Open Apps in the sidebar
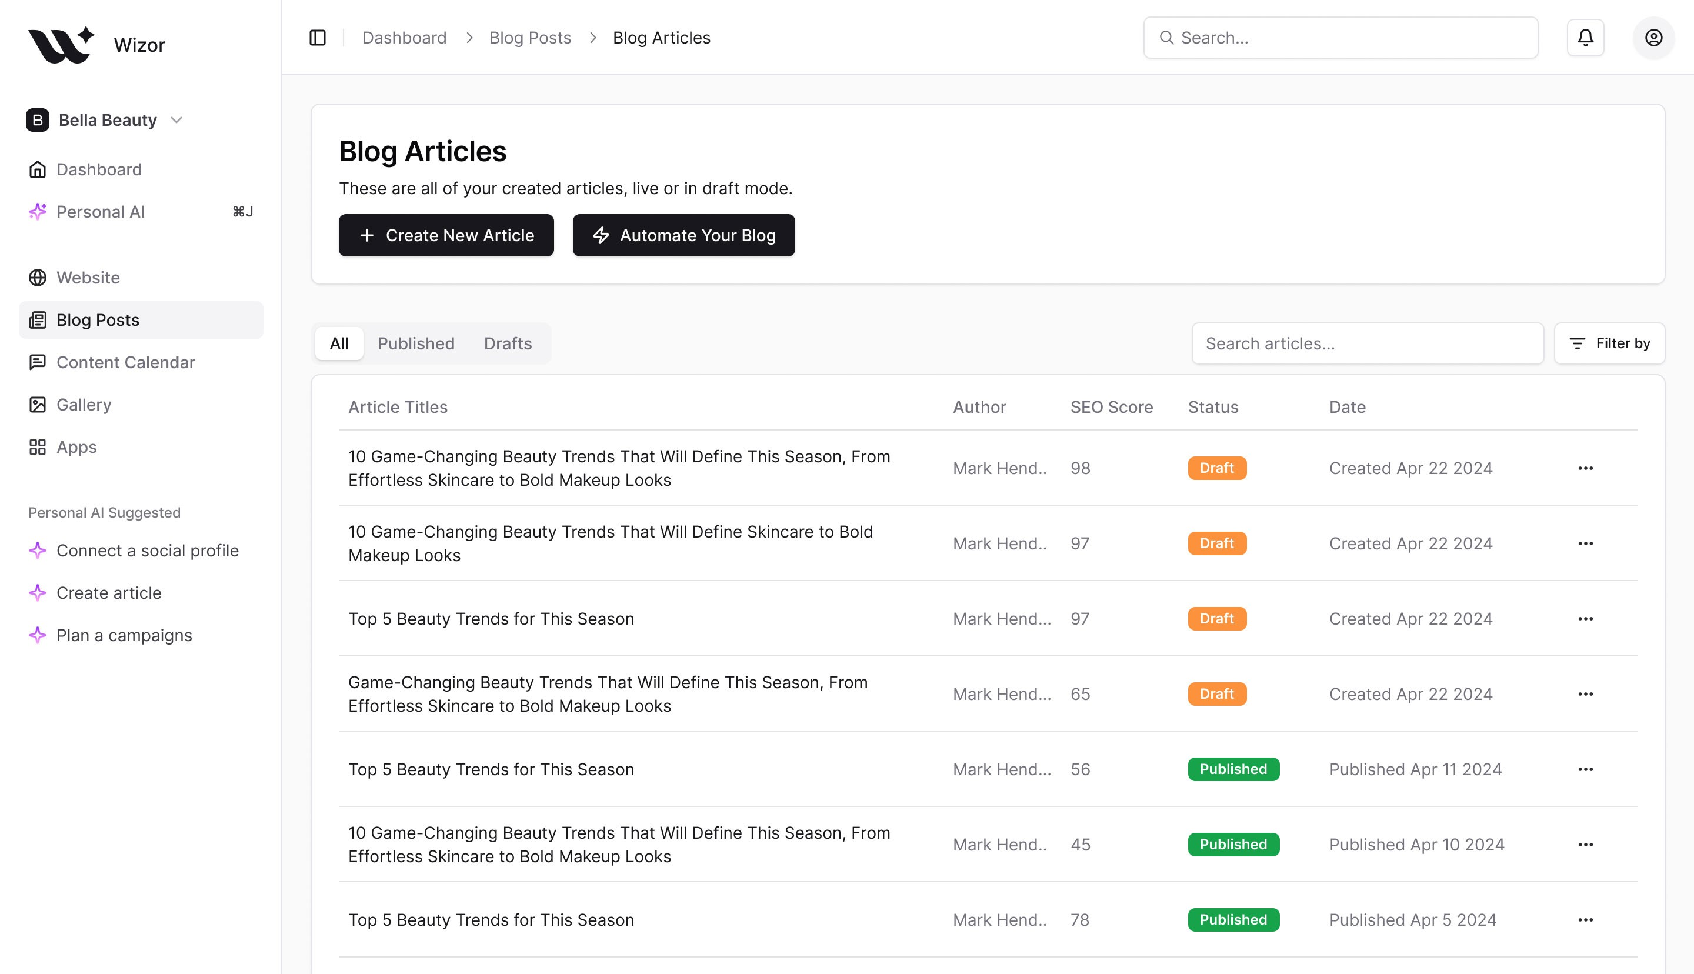 (76, 447)
